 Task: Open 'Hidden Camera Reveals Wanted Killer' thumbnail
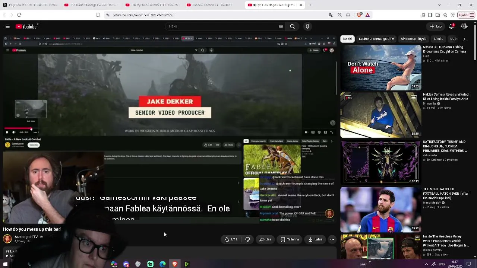pyautogui.click(x=380, y=115)
